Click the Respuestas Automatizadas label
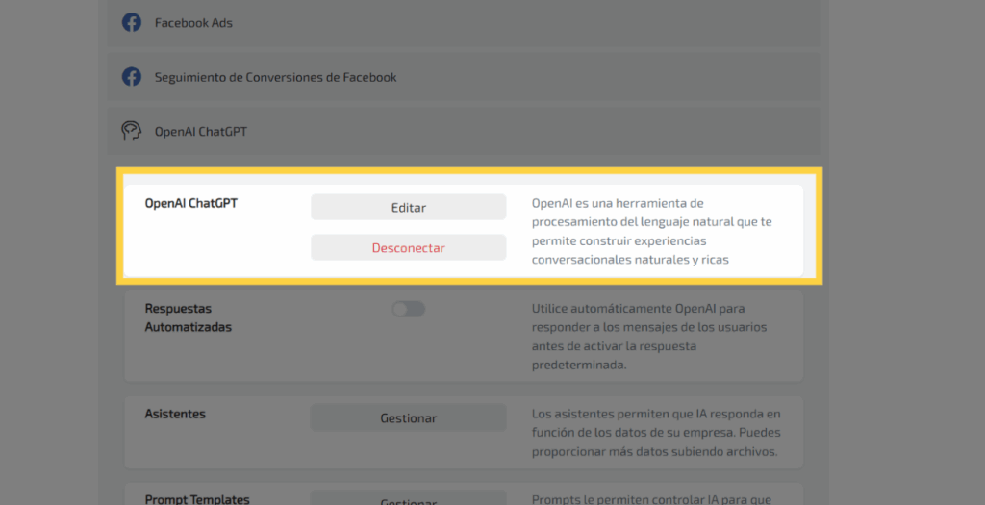This screenshot has height=505, width=985. pos(189,317)
